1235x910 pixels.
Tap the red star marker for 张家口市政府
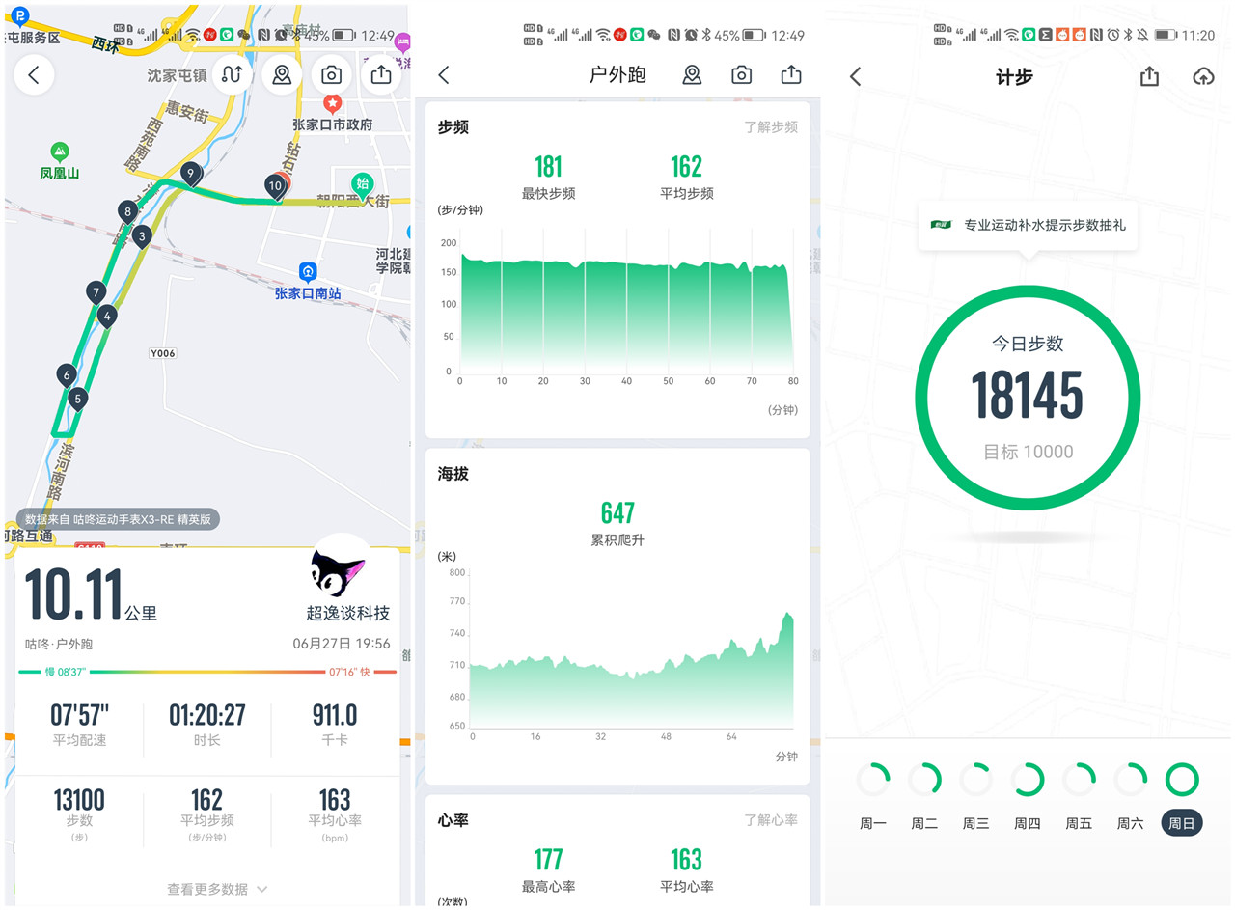click(x=332, y=103)
